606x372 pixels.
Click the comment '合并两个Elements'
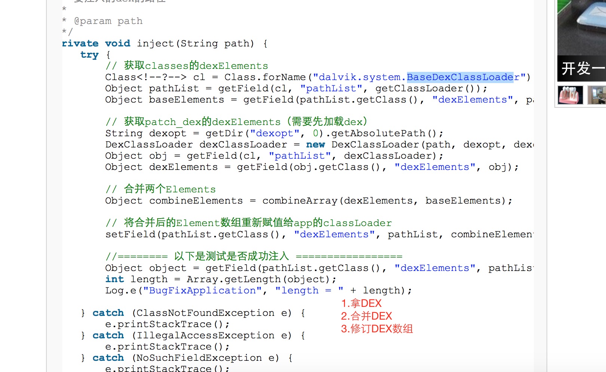tap(160, 189)
